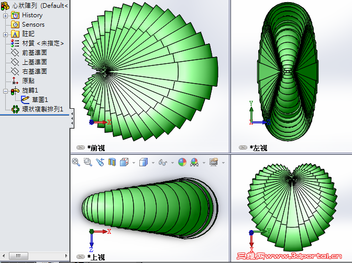Click the origin arrows icon
The width and height of the screenshot is (352, 263).
tap(15, 81)
